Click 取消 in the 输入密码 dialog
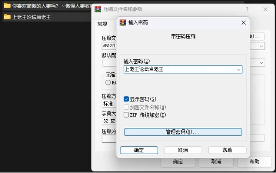The width and height of the screenshot is (276, 173). pyautogui.click(x=183, y=150)
